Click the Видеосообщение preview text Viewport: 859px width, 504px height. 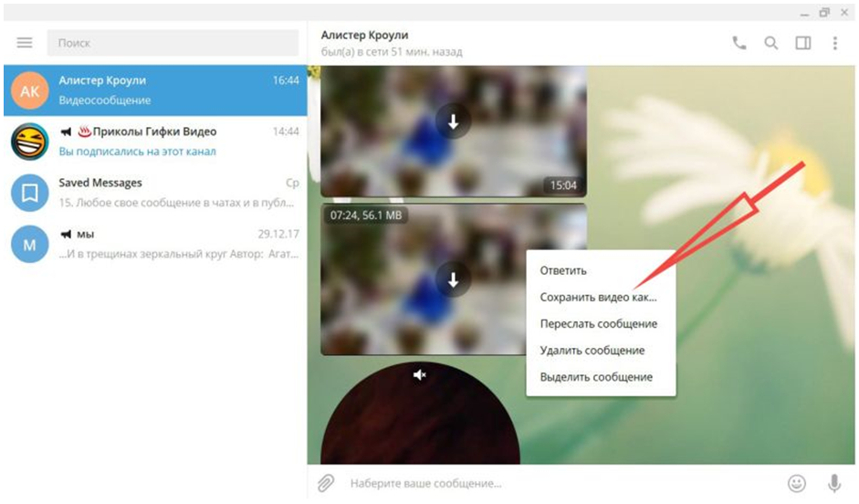105,100
